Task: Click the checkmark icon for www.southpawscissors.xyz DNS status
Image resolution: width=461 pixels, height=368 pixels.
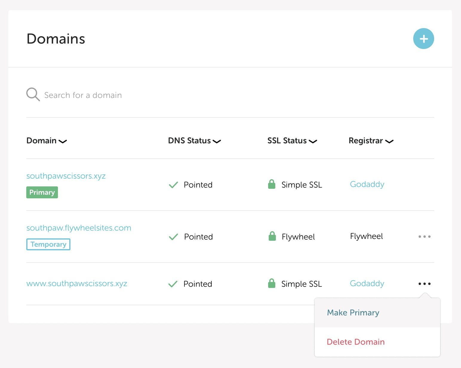Action: (x=173, y=284)
